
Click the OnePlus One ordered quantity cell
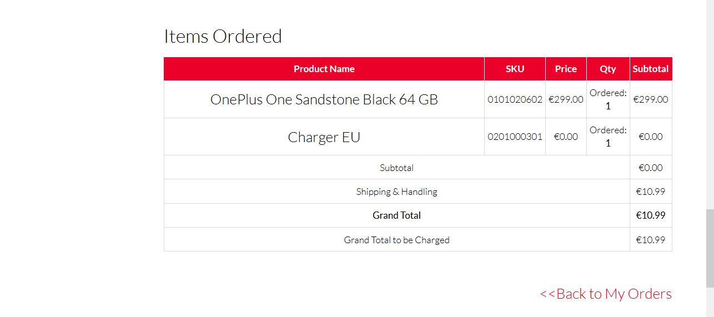(608, 99)
